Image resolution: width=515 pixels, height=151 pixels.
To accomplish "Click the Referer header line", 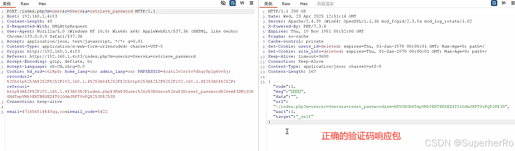I will pyautogui.click(x=101, y=56).
